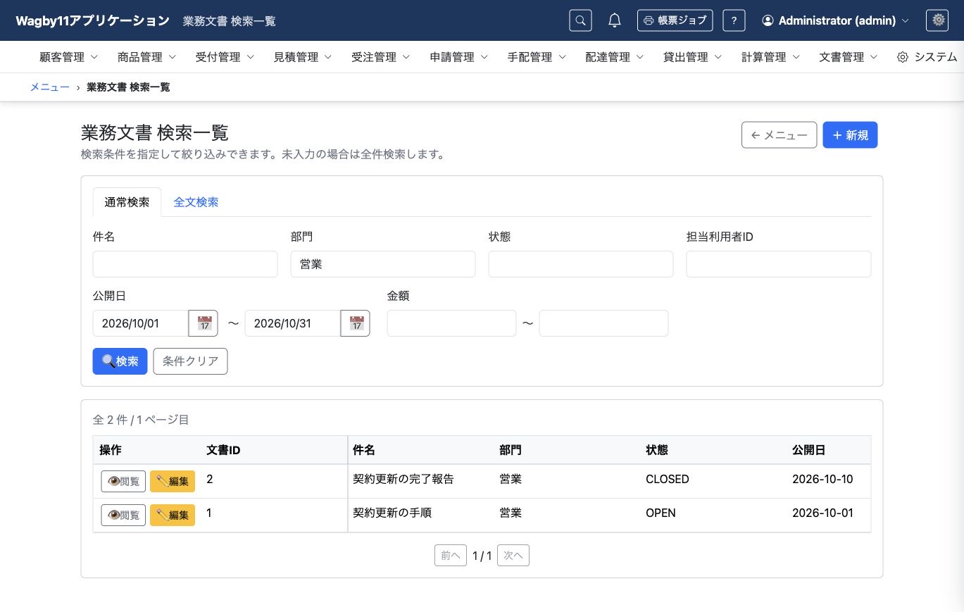The image size is (964, 612).
Task: Focus the 担当利用者ID input field
Action: 779,264
